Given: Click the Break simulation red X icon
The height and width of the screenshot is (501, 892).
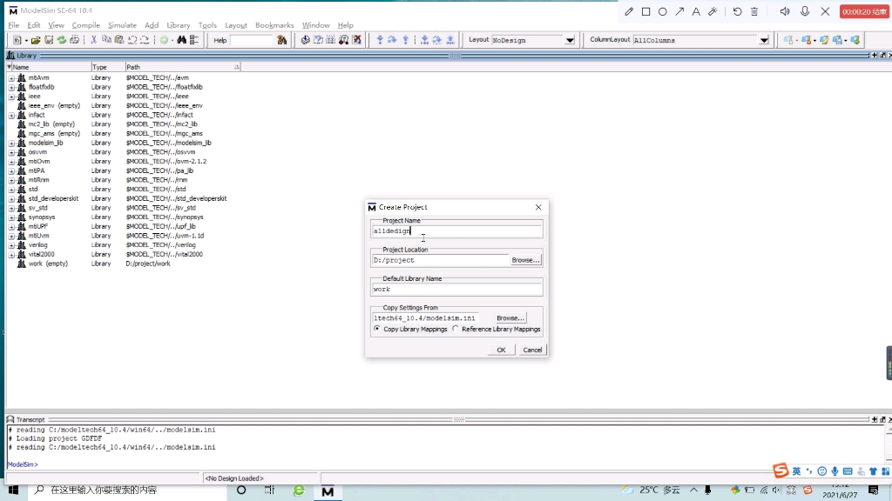Looking at the screenshot, I should (356, 40).
